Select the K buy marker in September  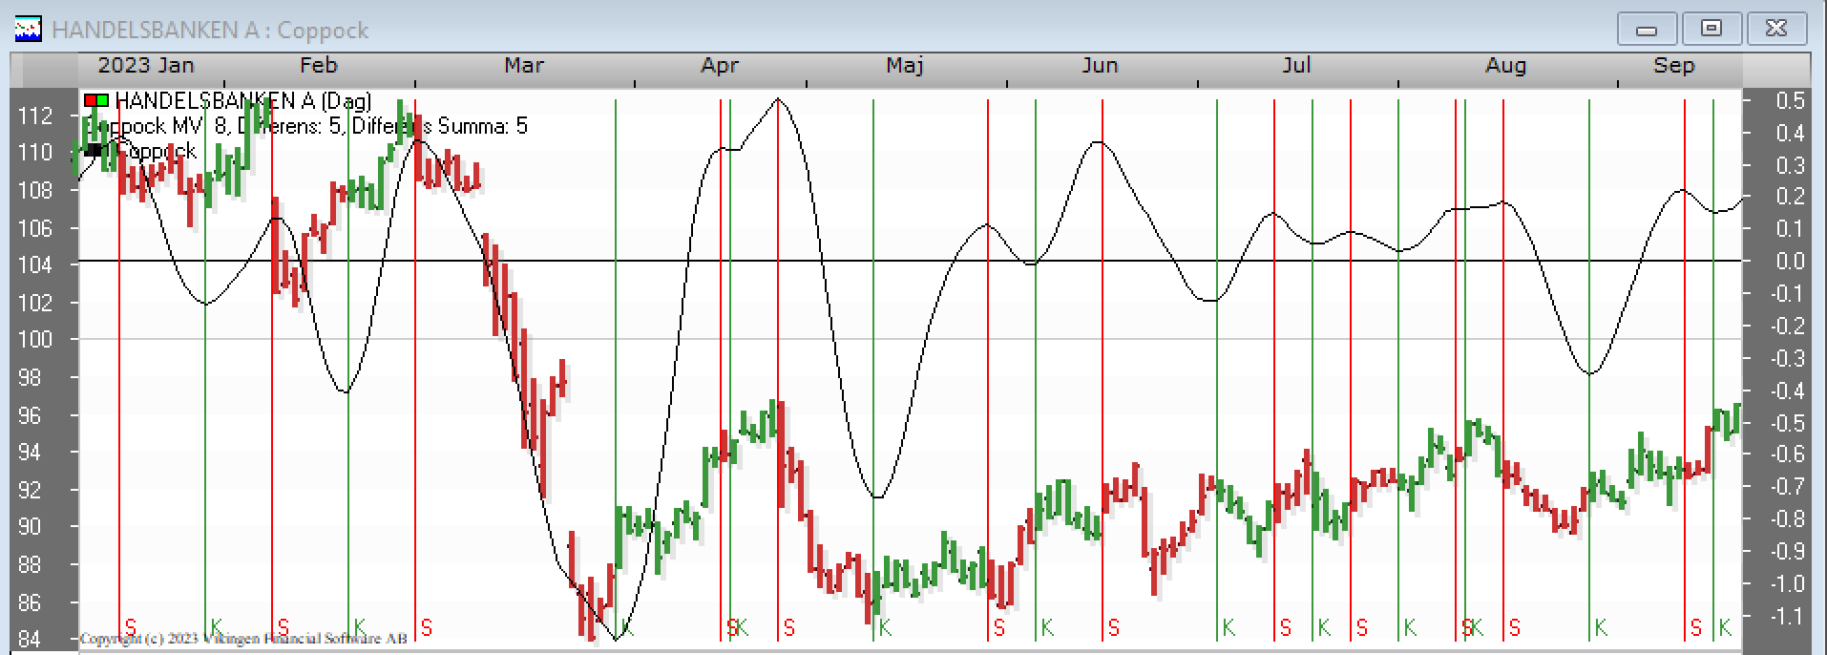click(1725, 627)
